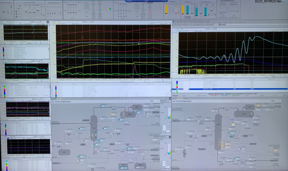Open the control valve beside E5831A
Screen dimensions: 288x171
(x=191, y=136)
